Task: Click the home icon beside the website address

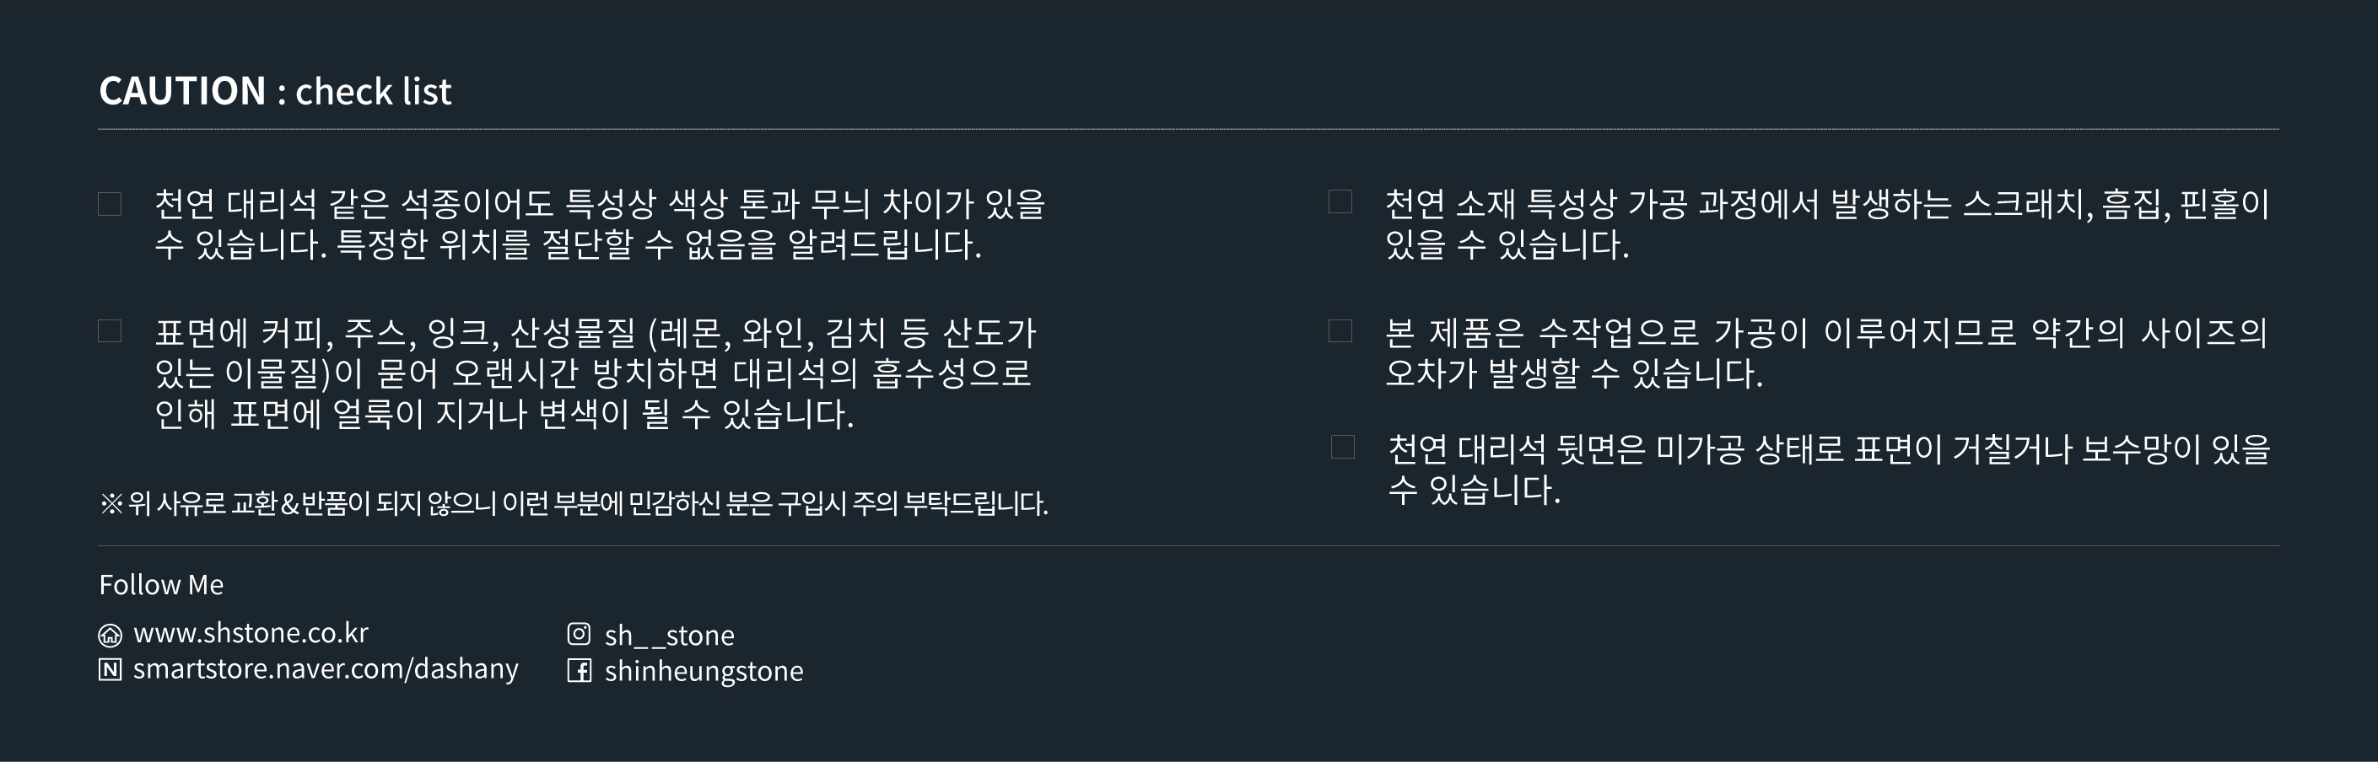Action: tap(110, 635)
